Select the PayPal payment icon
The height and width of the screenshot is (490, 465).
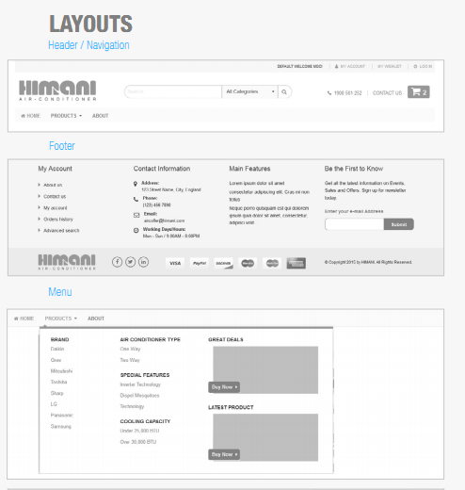click(200, 263)
